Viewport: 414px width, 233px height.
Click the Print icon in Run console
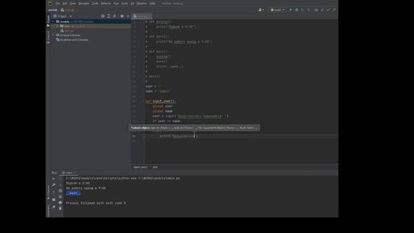60,203
